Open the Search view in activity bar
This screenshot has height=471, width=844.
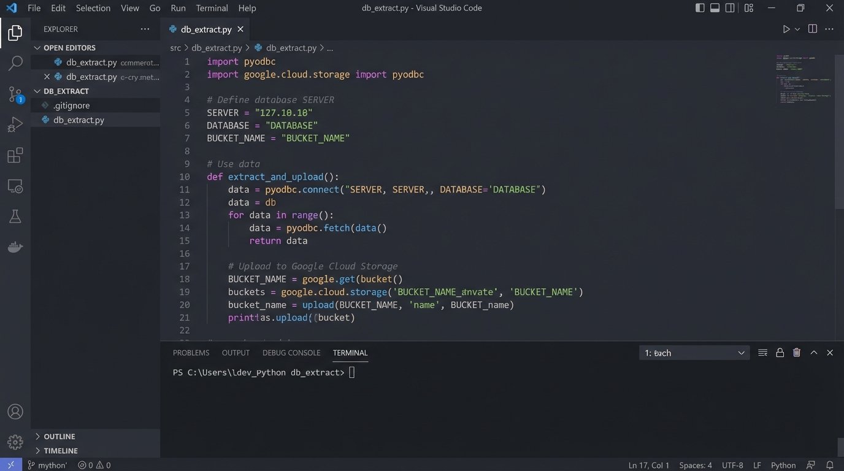pyautogui.click(x=15, y=63)
